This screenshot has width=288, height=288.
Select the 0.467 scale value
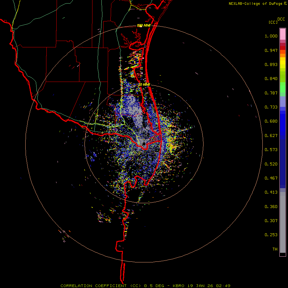[x=271, y=178]
